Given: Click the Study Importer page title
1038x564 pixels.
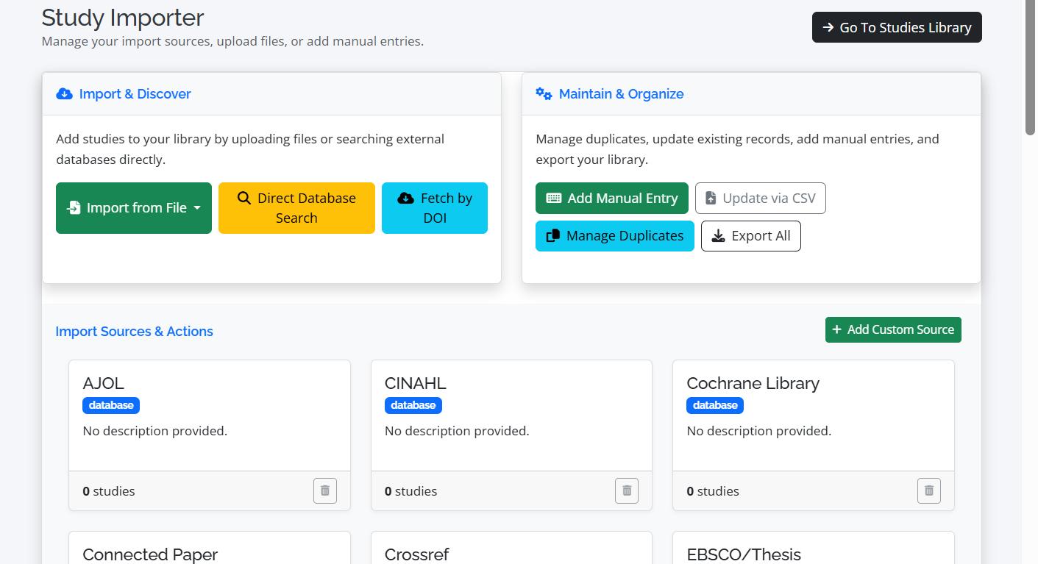Looking at the screenshot, I should 123,17.
